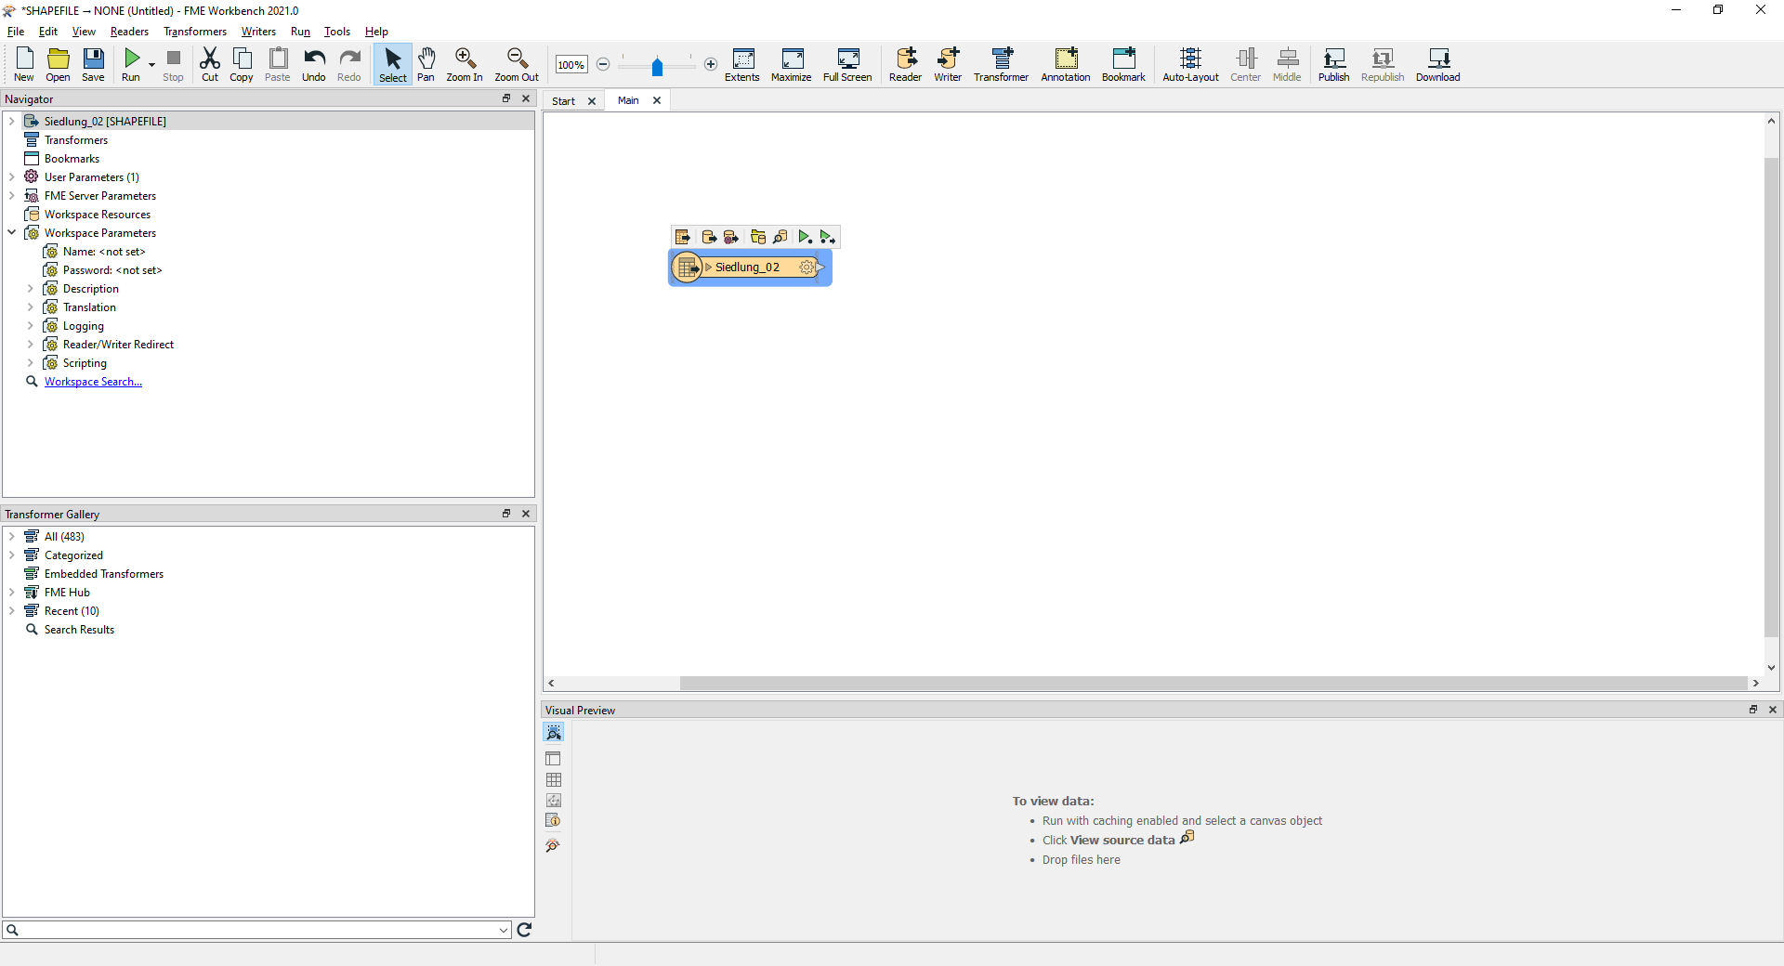Click View source data icon in hint
The width and height of the screenshot is (1784, 966).
(1187, 838)
